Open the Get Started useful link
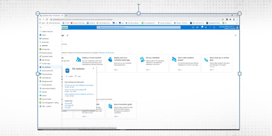 pos(69,105)
